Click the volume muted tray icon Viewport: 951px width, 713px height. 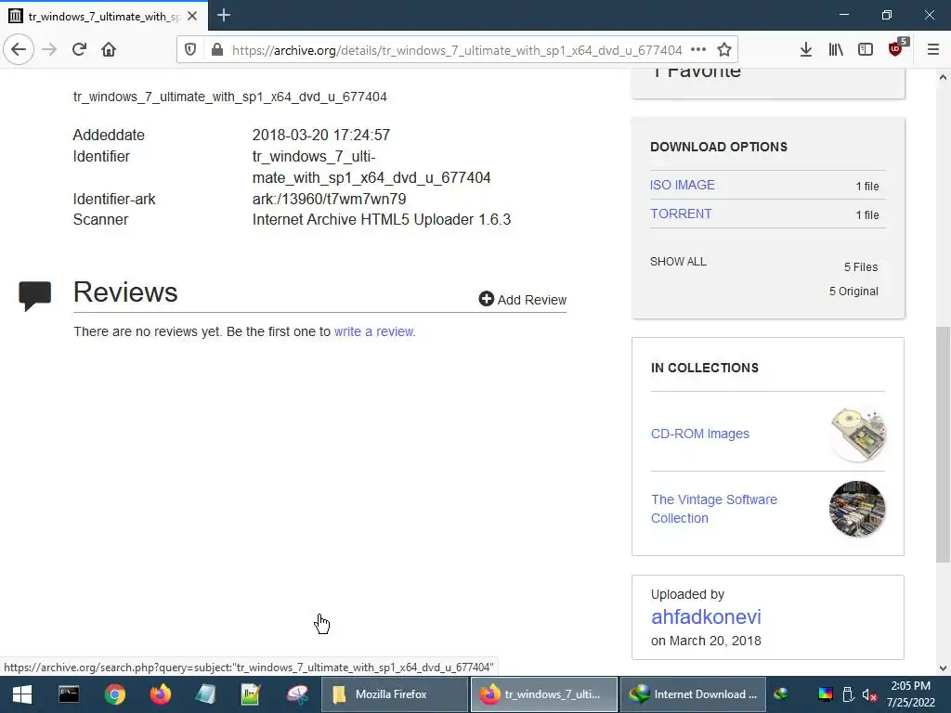[869, 694]
